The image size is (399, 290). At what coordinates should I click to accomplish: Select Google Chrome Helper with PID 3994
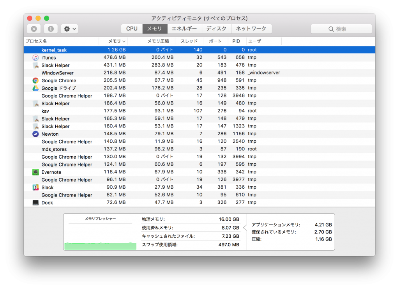tap(199, 157)
